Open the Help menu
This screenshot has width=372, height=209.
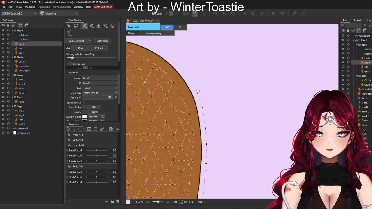click(89, 7)
